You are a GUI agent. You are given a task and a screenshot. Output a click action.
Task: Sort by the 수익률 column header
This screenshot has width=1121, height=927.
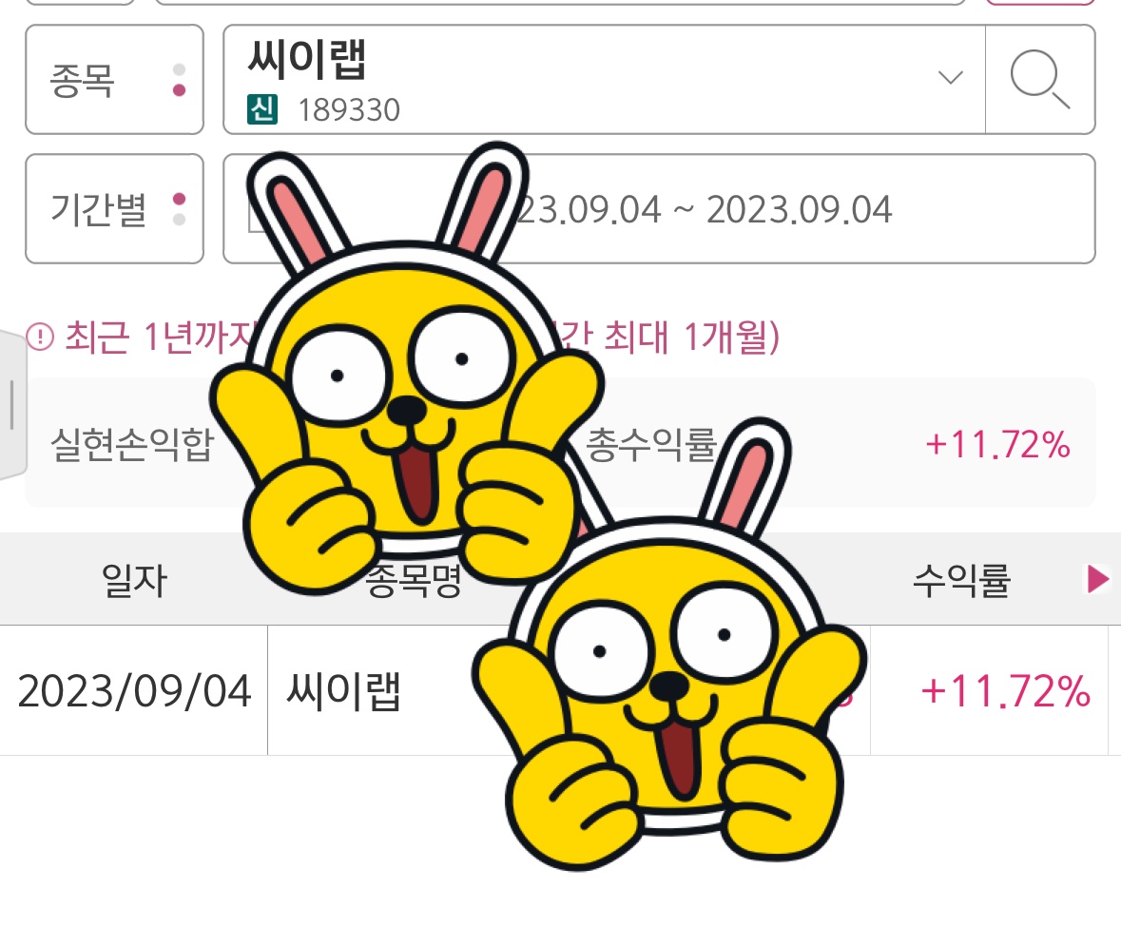[961, 580]
